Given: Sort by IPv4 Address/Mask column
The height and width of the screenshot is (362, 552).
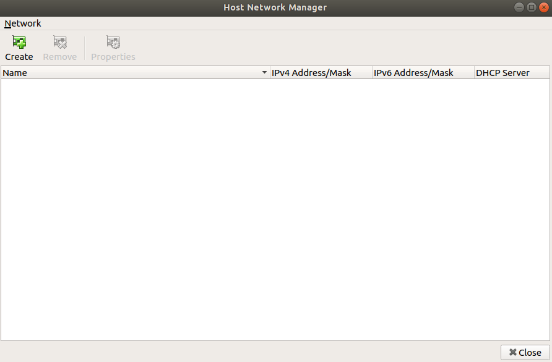Looking at the screenshot, I should (x=321, y=73).
